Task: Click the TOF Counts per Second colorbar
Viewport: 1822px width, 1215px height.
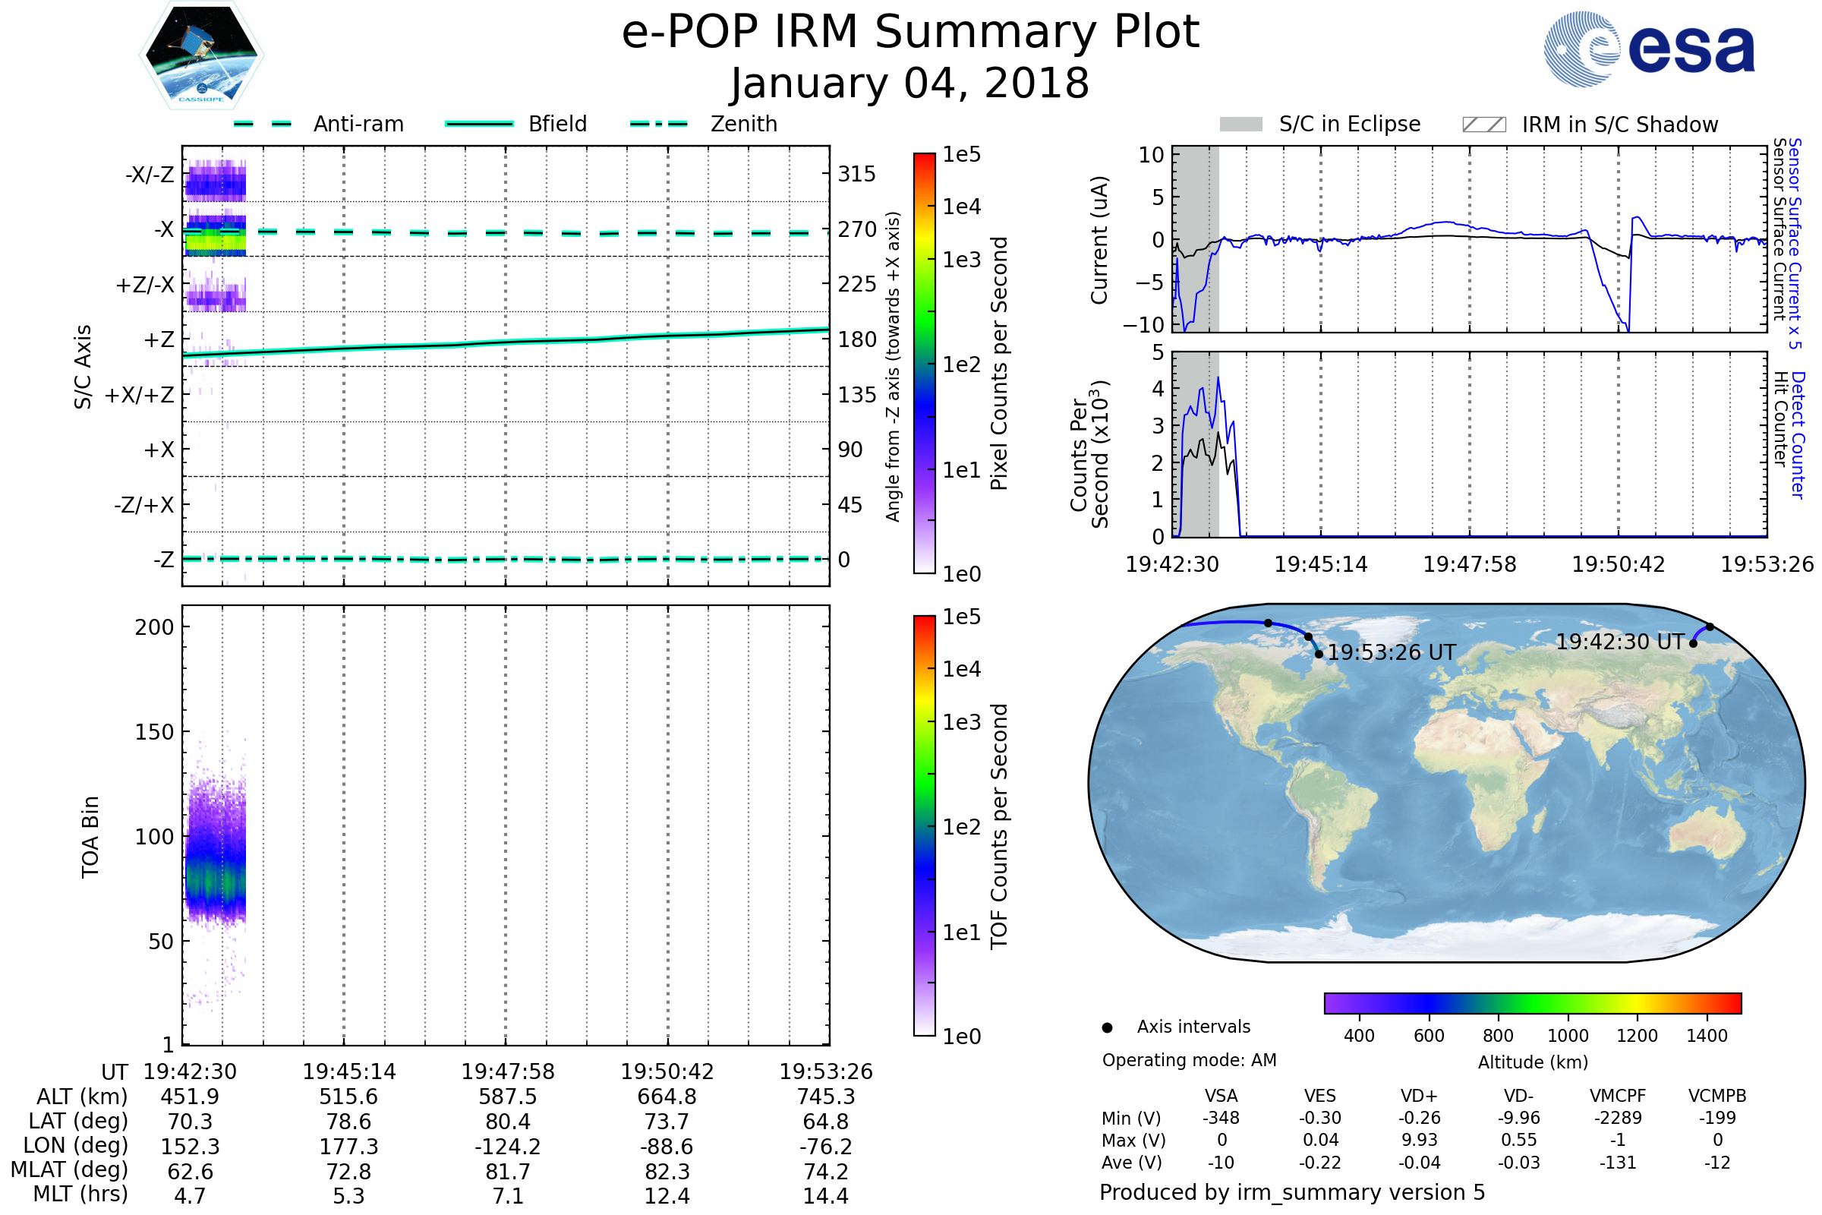Action: point(924,825)
